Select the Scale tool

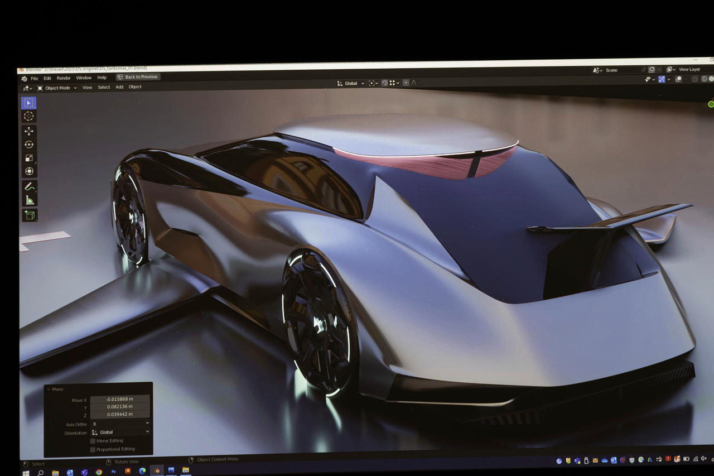(29, 158)
